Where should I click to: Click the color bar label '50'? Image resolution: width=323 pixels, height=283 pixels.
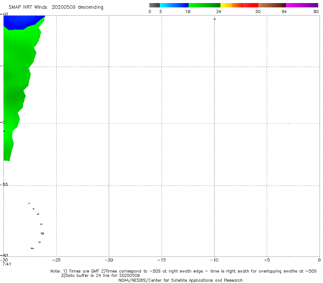258,11
